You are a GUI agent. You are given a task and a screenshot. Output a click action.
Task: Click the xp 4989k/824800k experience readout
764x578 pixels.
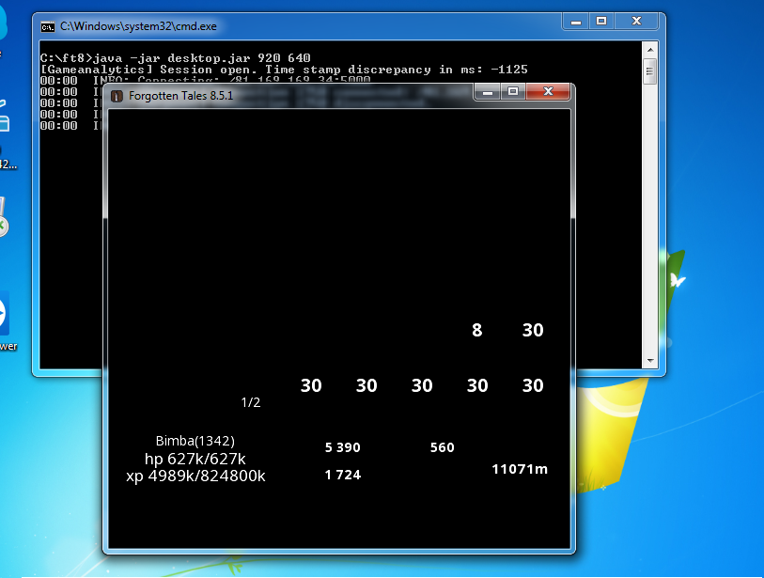195,476
